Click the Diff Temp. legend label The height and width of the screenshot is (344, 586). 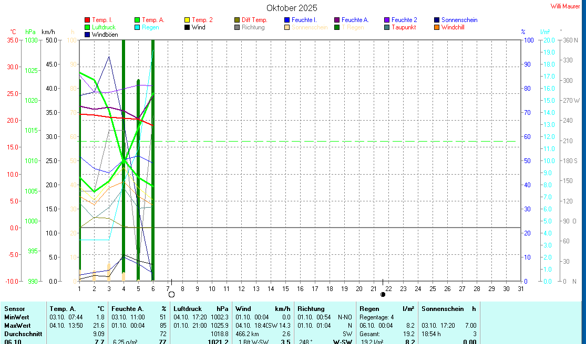254,20
